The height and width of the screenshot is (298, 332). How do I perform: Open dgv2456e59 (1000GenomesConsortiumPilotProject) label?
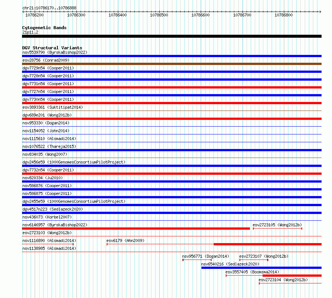[74, 162]
